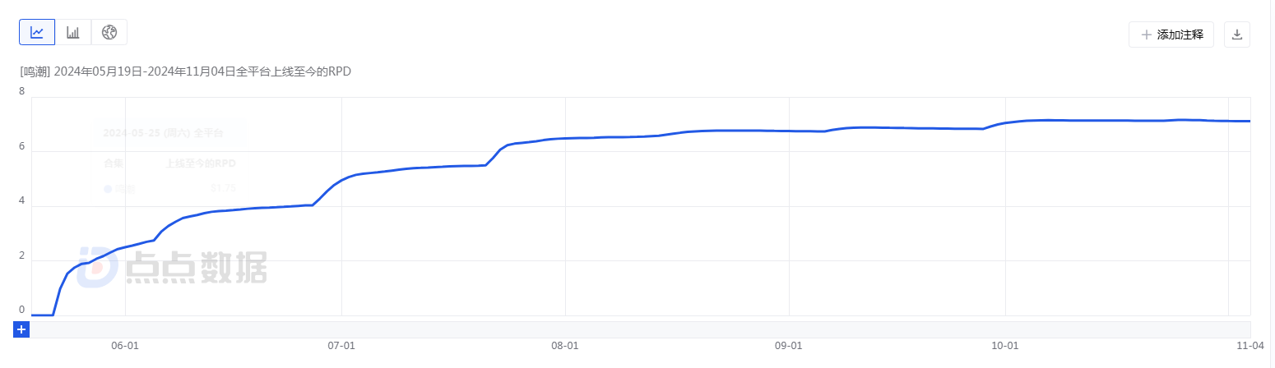1275x368 pixels.
Task: Select the 09-01 date axis label
Action: tap(789, 346)
